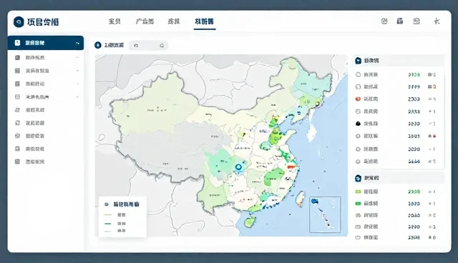This screenshot has width=458, height=263.
Task: Expand the third sidebar item's chevron
Action: pos(77,71)
